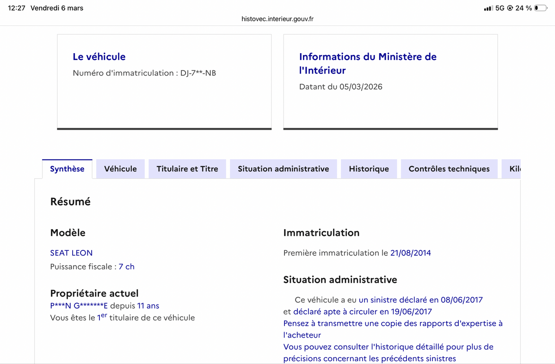
Task: Click 'déclaré apte à circuler en 19/06/2017'
Action: 363,312
